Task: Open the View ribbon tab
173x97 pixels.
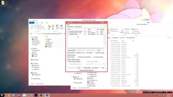Action: [x=47, y=23]
